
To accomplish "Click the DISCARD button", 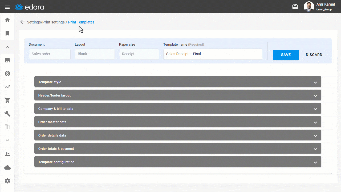I will (x=314, y=55).
